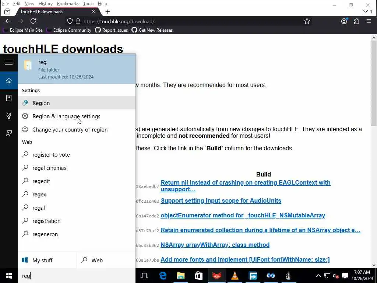Open the Edit menu
The height and width of the screenshot is (283, 377).
[x=17, y=4]
